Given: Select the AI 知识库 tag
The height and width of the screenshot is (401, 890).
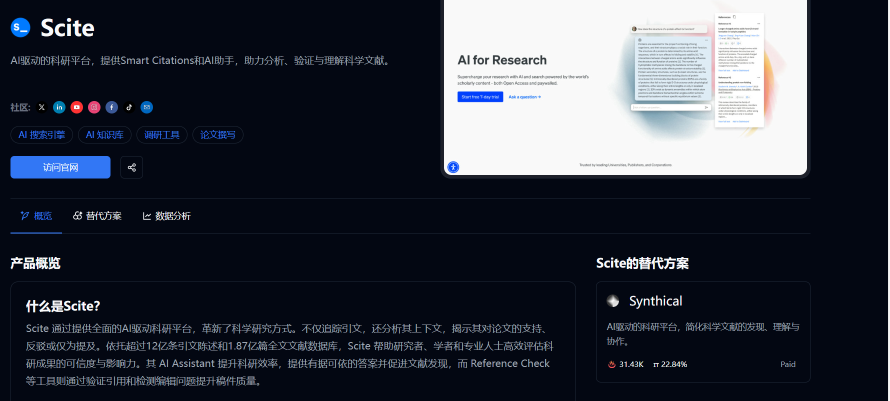Looking at the screenshot, I should coord(104,135).
